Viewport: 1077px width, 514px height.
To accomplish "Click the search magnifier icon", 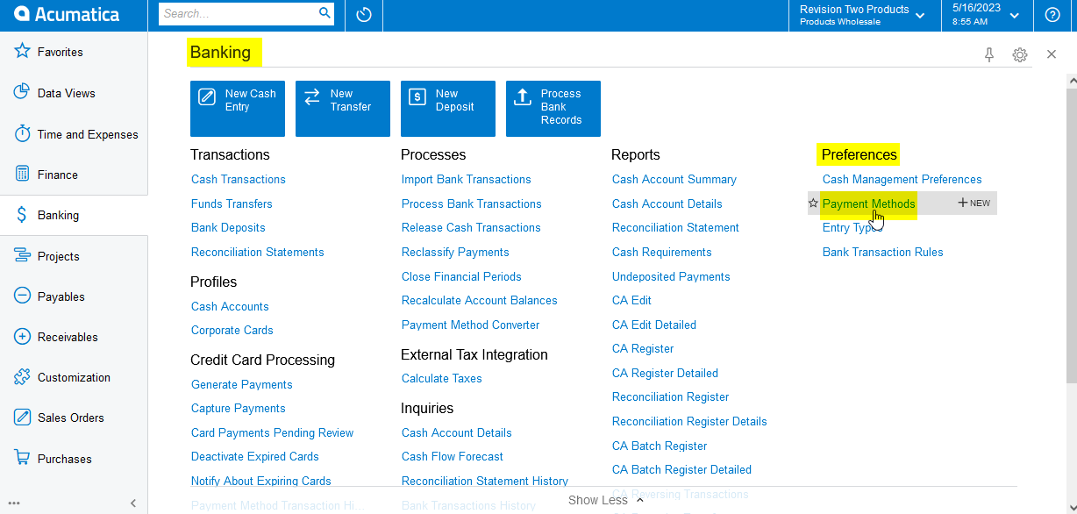I will click(325, 13).
